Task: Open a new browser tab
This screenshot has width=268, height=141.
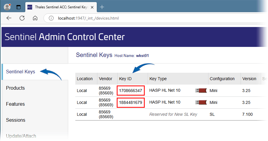Action: 102,7
